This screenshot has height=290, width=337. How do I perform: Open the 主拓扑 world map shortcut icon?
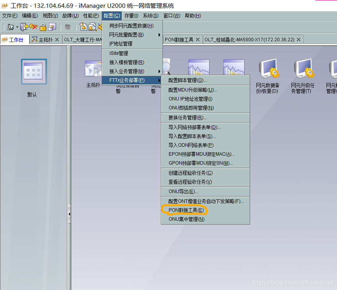pyautogui.click(x=94, y=69)
